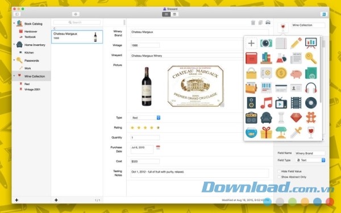Image resolution: width=341 pixels, height=213 pixels.
Task: Click the wine glass collection icon button
Action: point(282,27)
